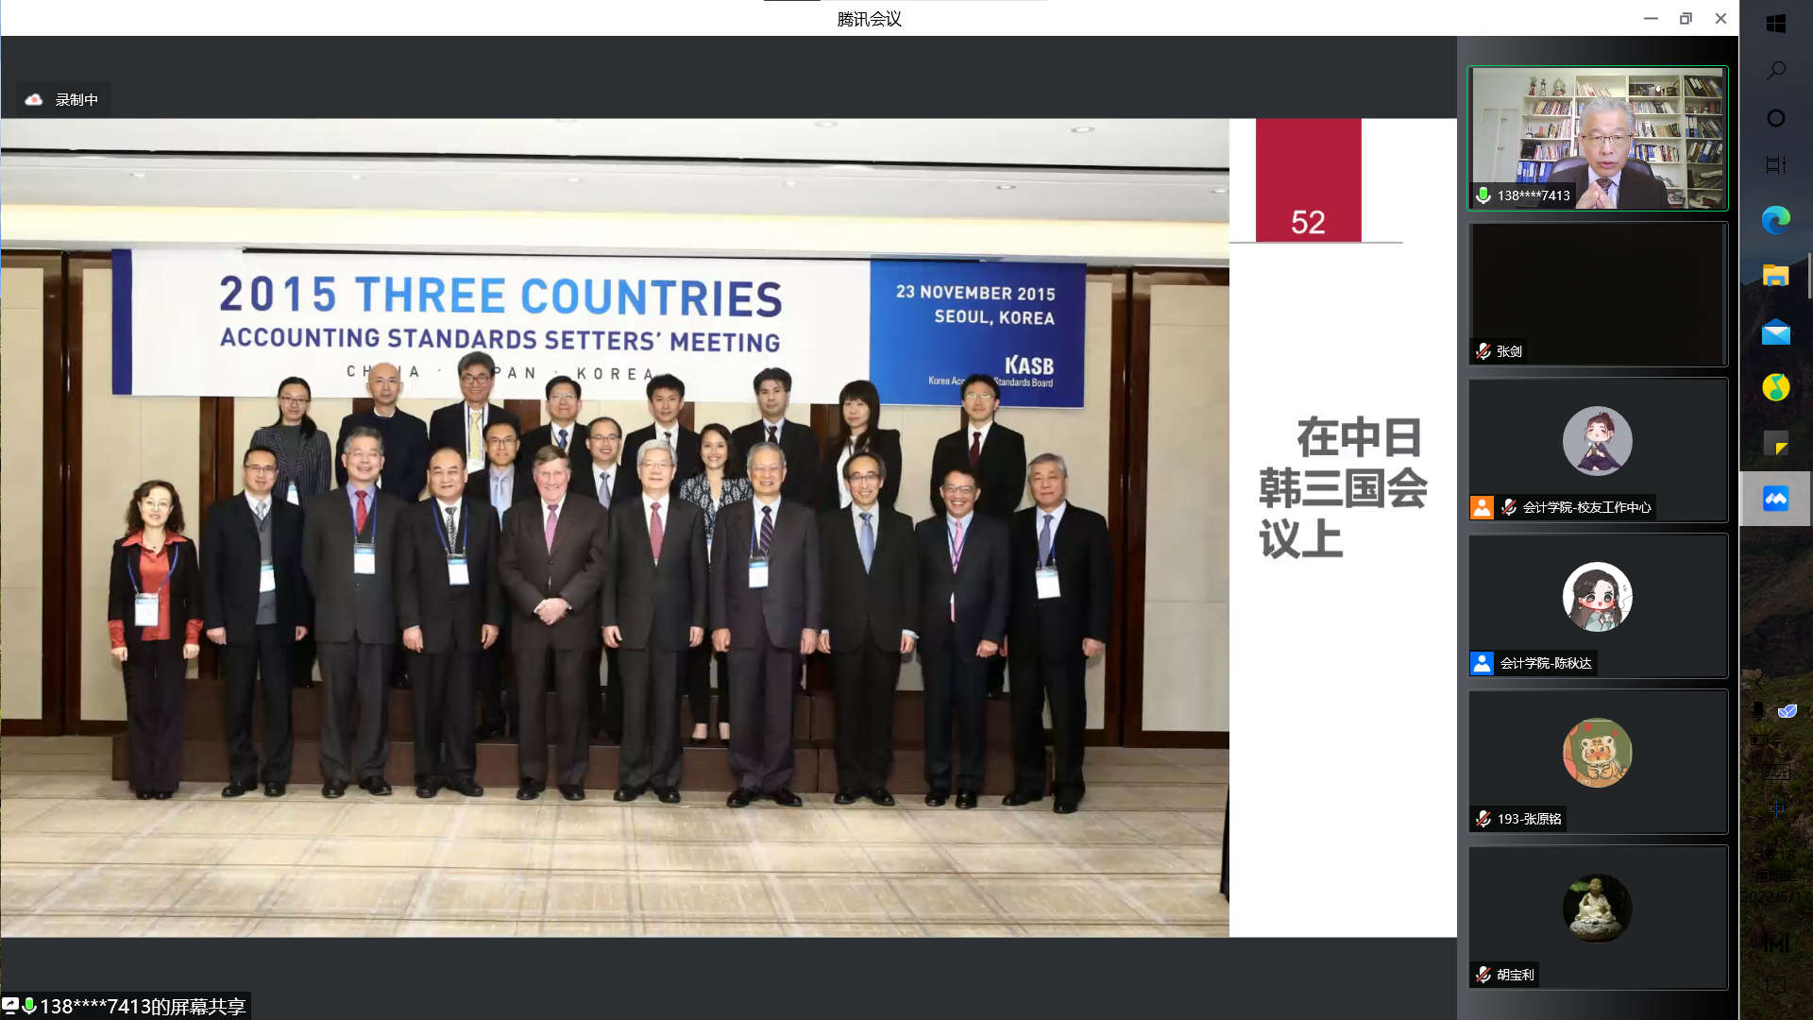Open the Mail app on the taskbar
1813x1020 pixels.
coord(1775,332)
